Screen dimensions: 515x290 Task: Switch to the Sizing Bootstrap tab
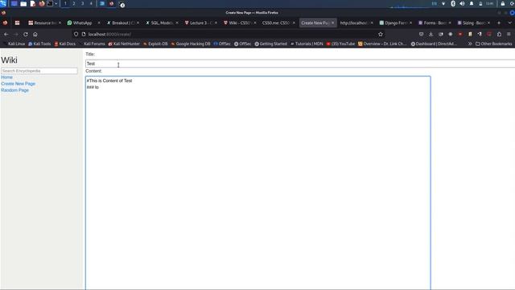tap(473, 23)
